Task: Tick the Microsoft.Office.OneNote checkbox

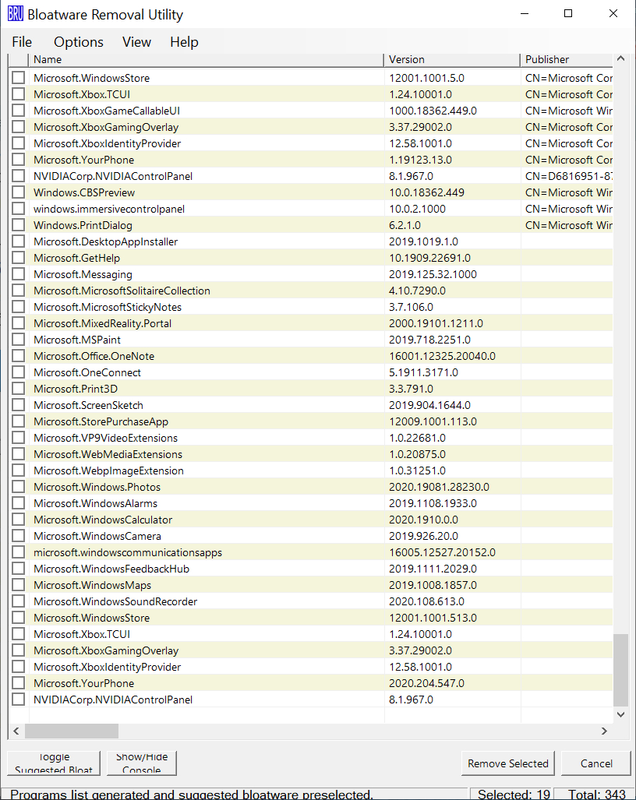Action: [x=19, y=356]
